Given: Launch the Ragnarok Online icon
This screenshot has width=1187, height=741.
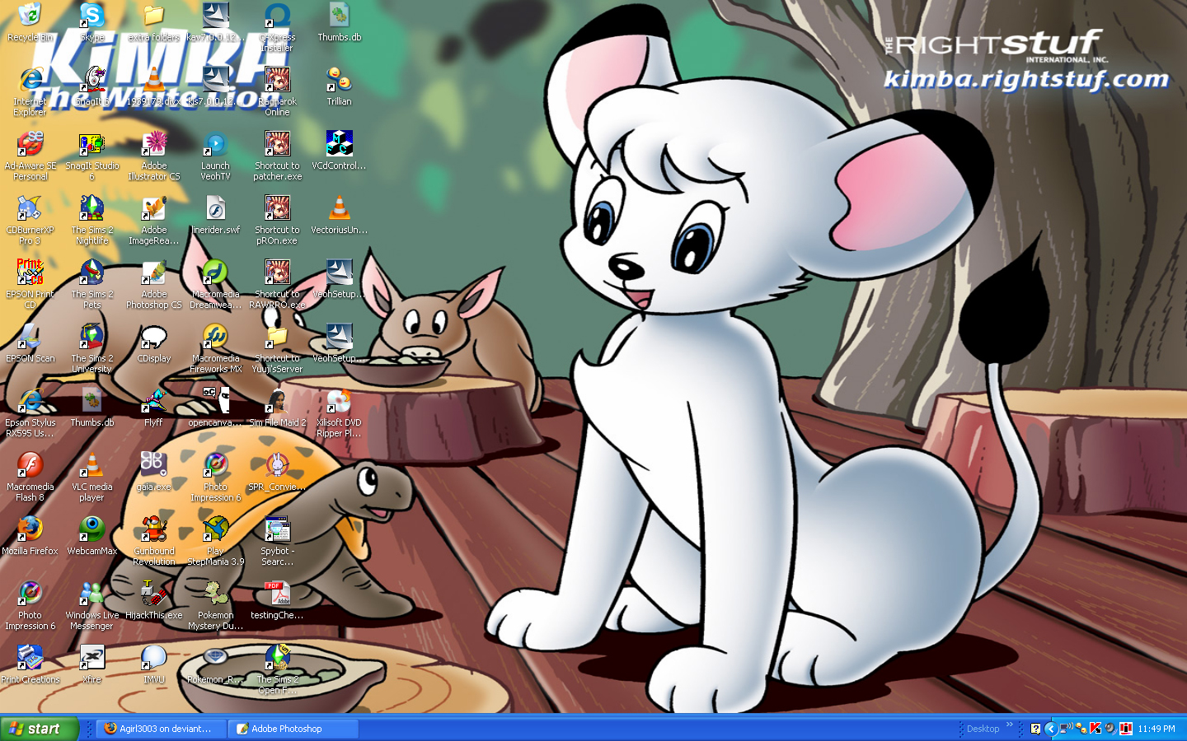Looking at the screenshot, I should (x=277, y=91).
